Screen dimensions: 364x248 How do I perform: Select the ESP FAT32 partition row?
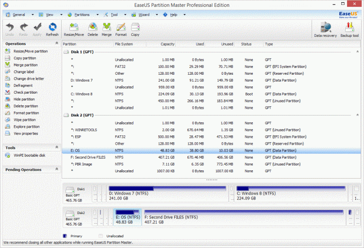pos(211,136)
